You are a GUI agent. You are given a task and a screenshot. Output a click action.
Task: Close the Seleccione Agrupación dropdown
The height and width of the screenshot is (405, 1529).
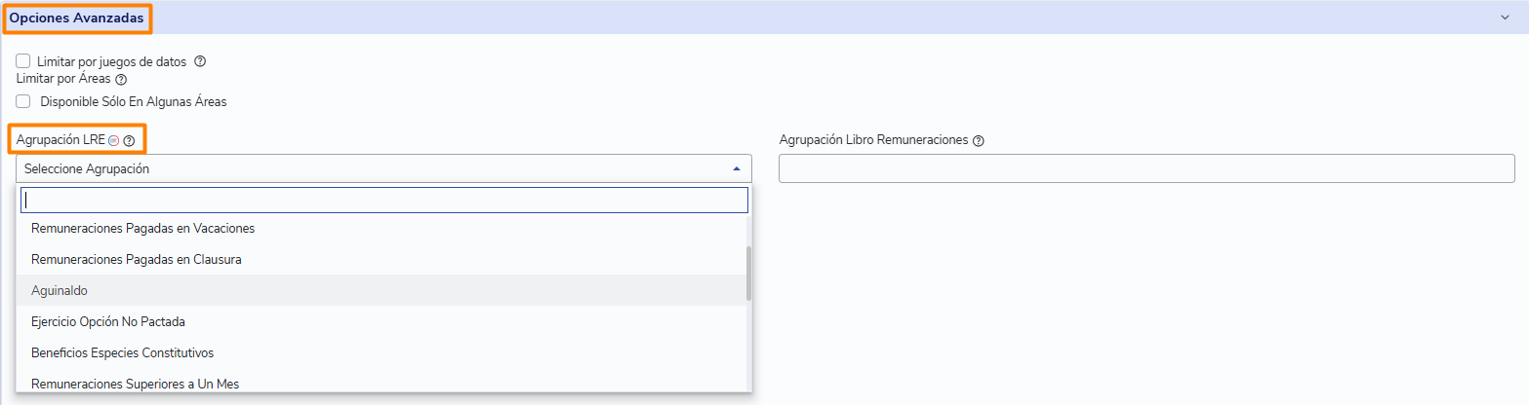pyautogui.click(x=736, y=168)
